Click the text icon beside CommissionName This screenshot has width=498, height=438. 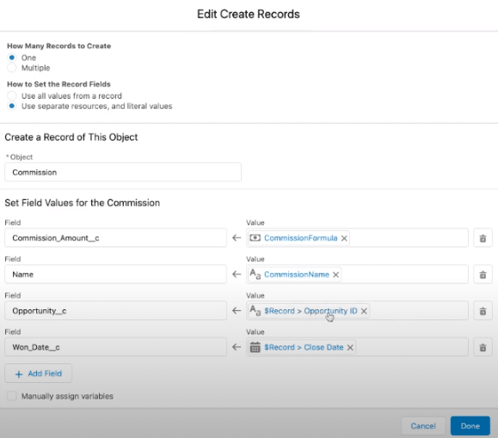point(255,274)
